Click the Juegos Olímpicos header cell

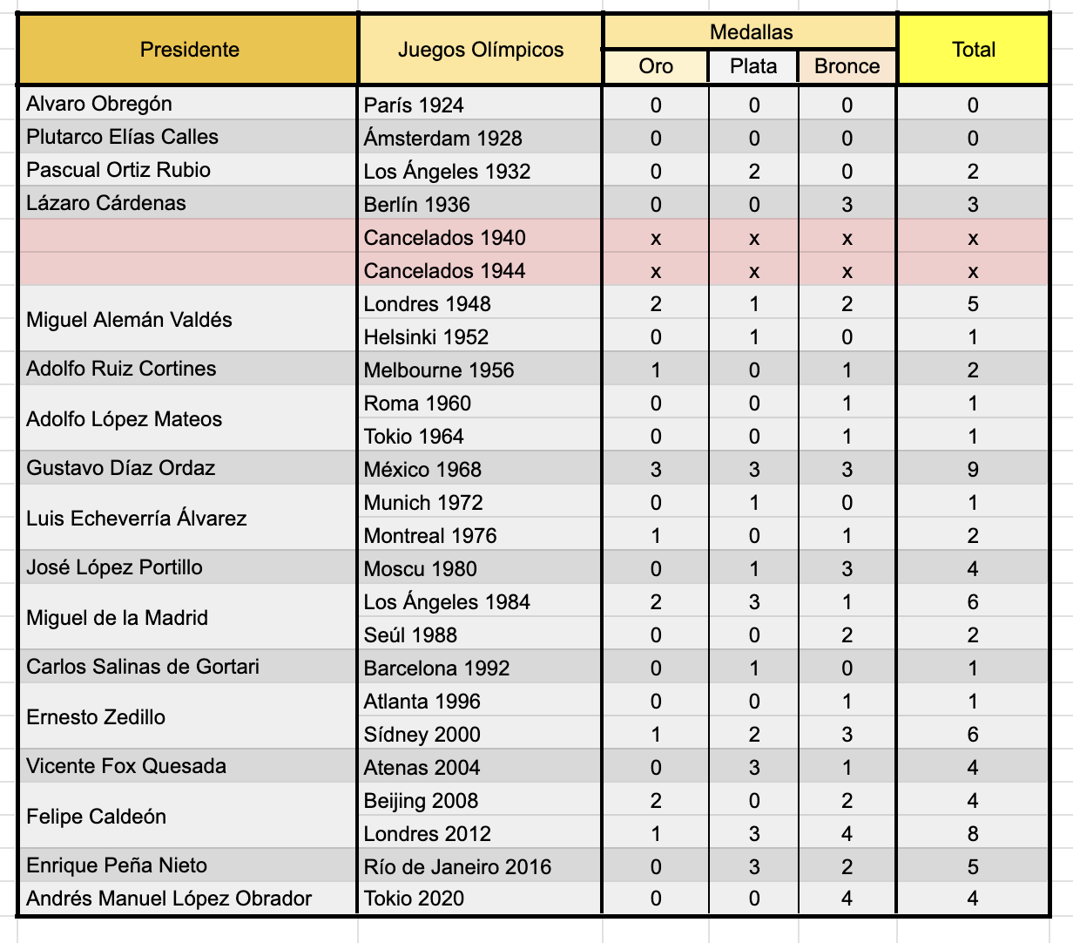[480, 50]
